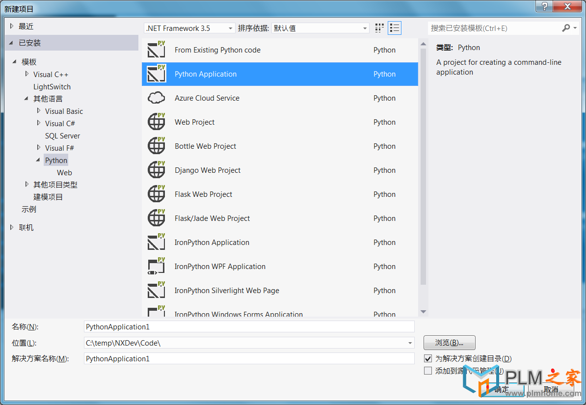Image resolution: width=586 pixels, height=405 pixels.
Task: Expand the 其他项目类型 node arrow
Action: pyautogui.click(x=27, y=185)
